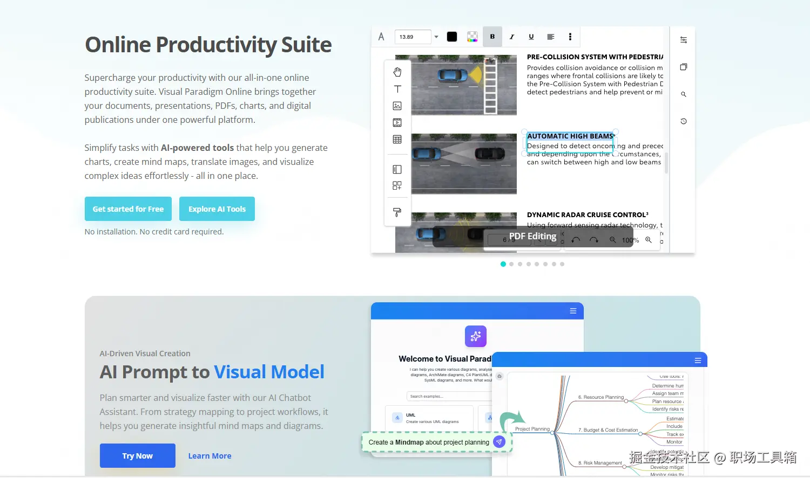Open the settings sliders panel icon
810x478 pixels.
[684, 40]
